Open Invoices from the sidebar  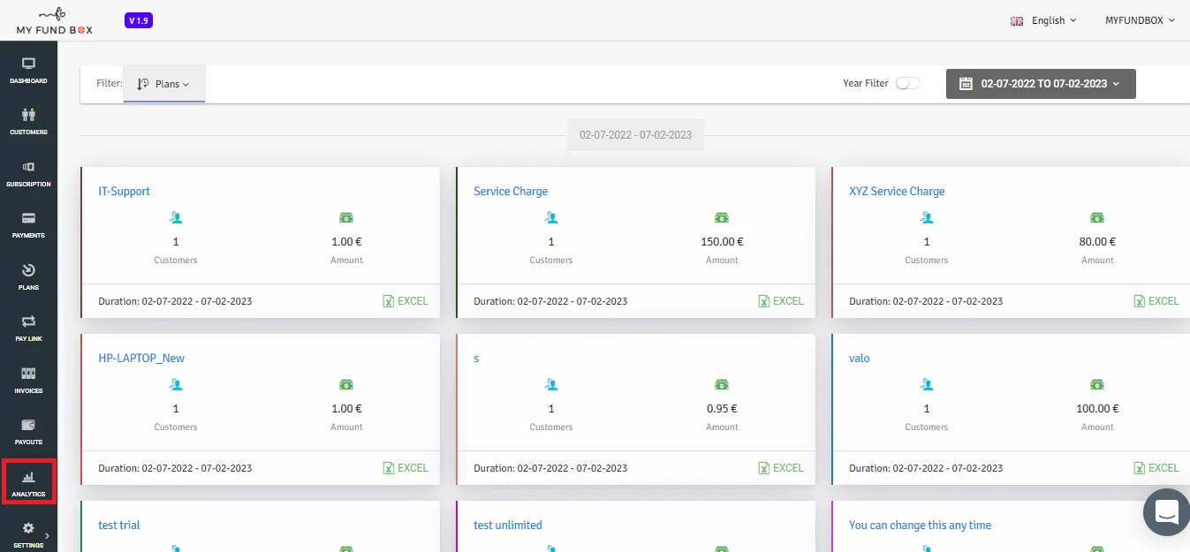28,381
